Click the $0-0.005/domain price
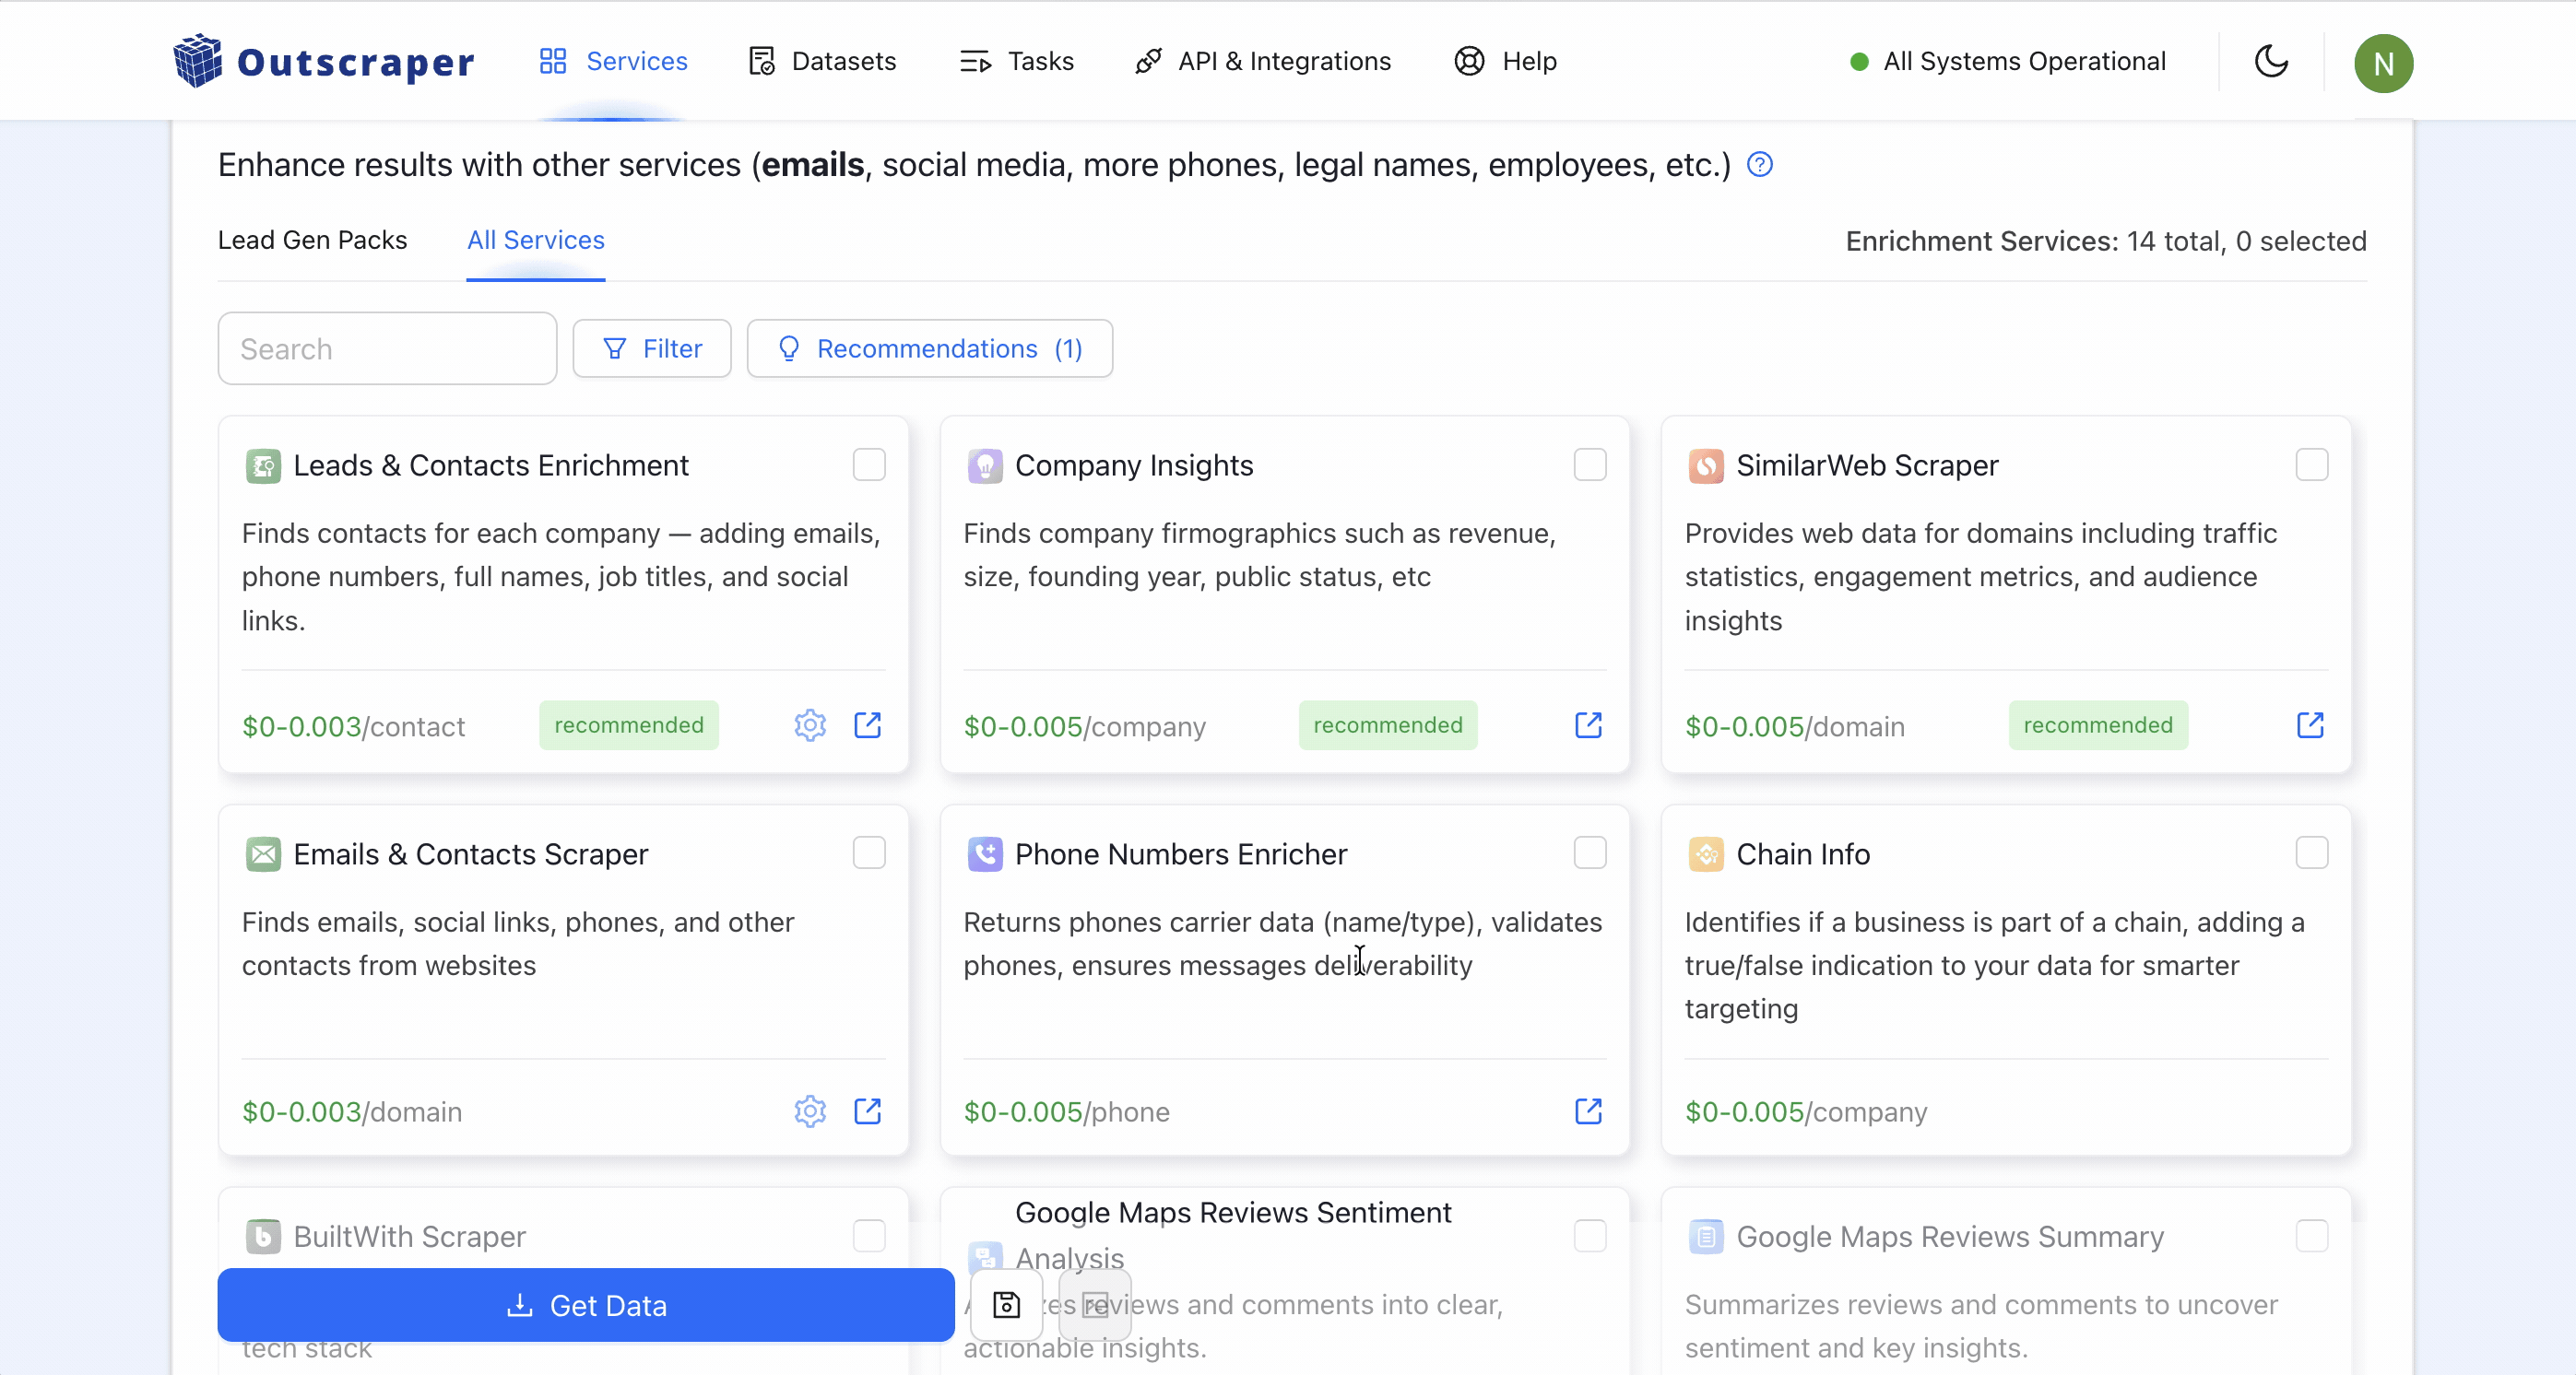Screen dimensions: 2576x1375 (1794, 726)
